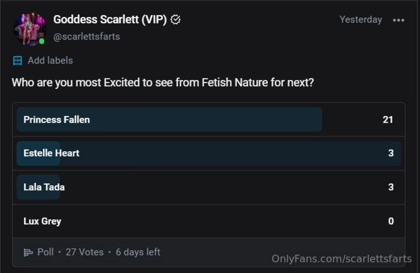Screen dimensions: 420x273
Task: Click the green online status dot
Action: coord(42,41)
